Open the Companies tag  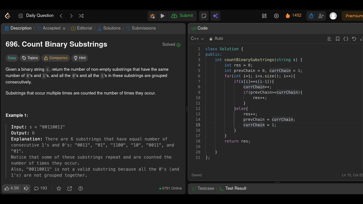[56, 58]
